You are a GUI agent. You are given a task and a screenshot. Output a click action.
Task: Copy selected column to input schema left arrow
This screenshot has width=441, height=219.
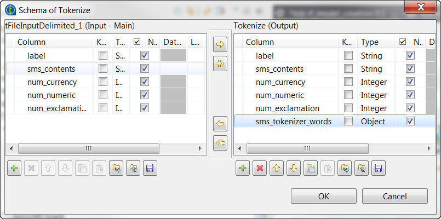220,124
